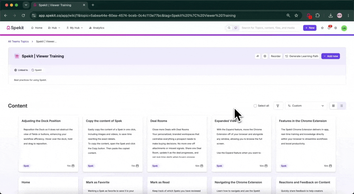Bookmark this page with Chrome star
This screenshot has width=354, height=194.
coord(296,16)
